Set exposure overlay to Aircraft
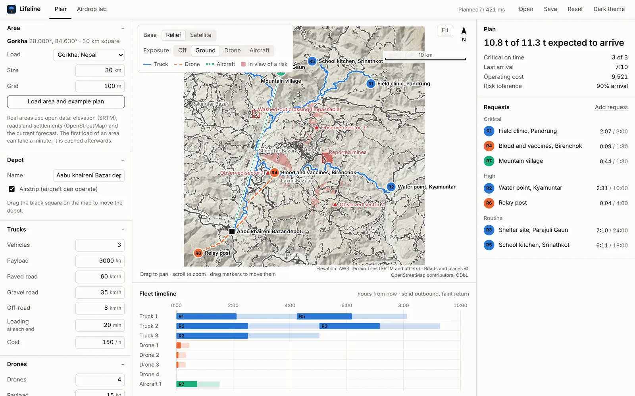Image resolution: width=635 pixels, height=396 pixels. pos(259,50)
